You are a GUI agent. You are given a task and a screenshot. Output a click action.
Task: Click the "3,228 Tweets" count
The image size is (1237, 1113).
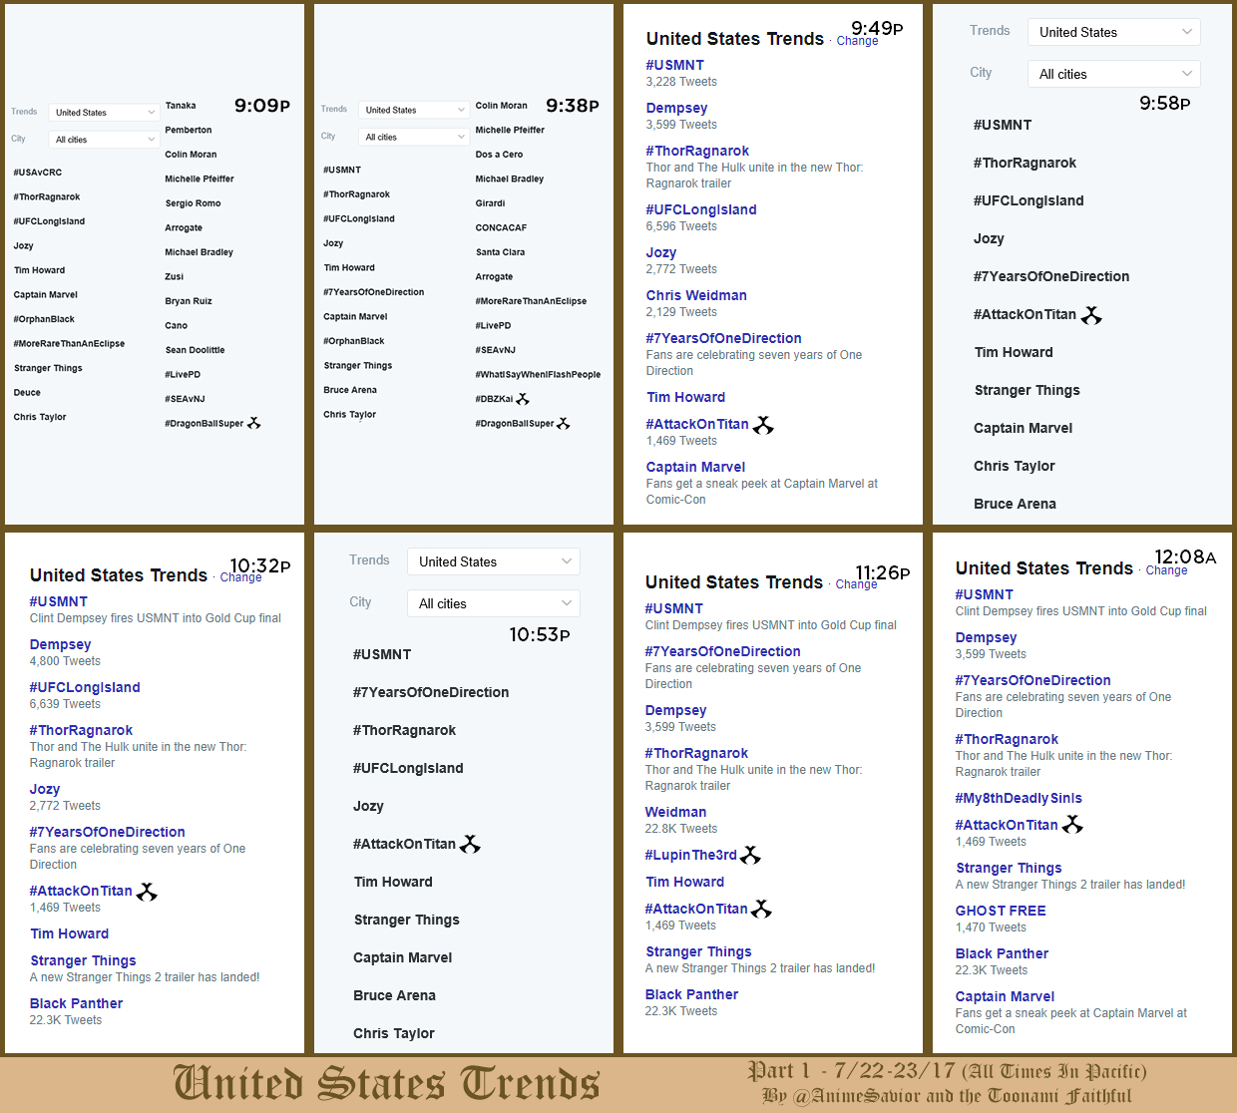pyautogui.click(x=681, y=82)
